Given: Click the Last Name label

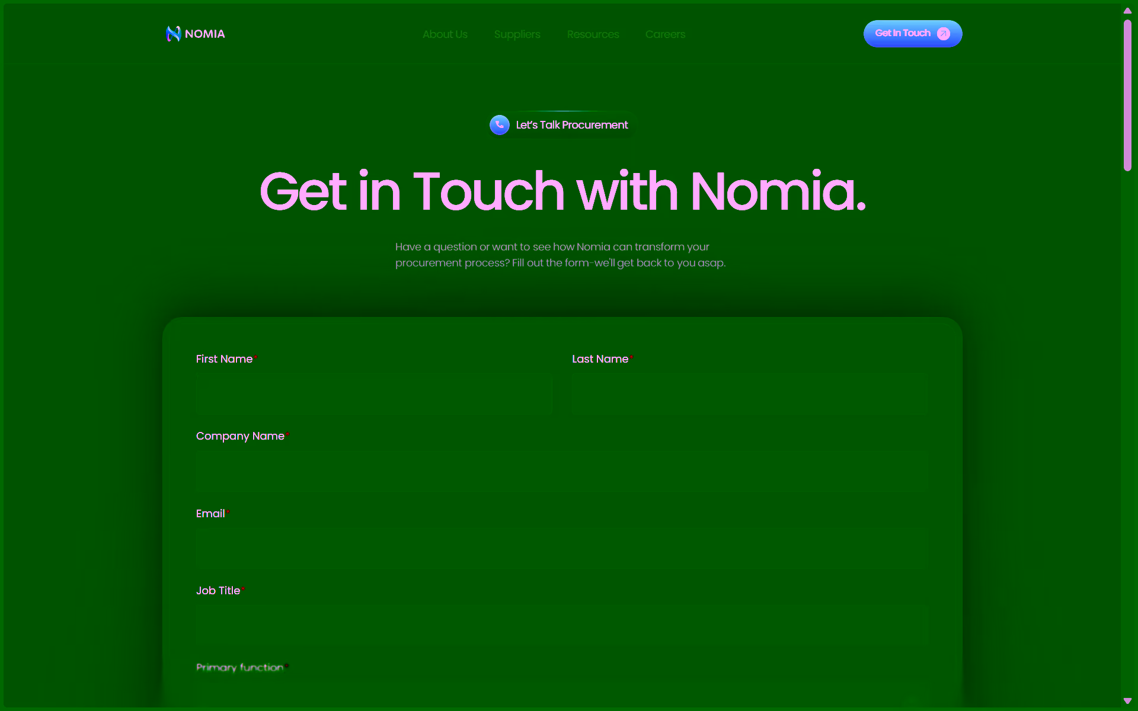Looking at the screenshot, I should [600, 359].
